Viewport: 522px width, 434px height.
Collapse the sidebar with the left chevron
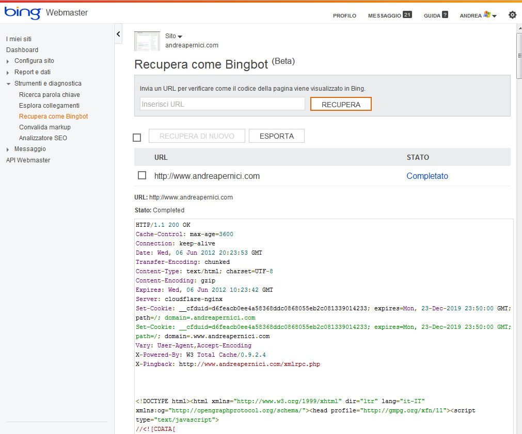coord(118,34)
